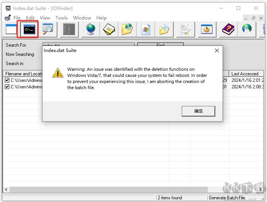The width and height of the screenshot is (267, 202).
Task: Open the document with pencil icon
Action: (186, 29)
